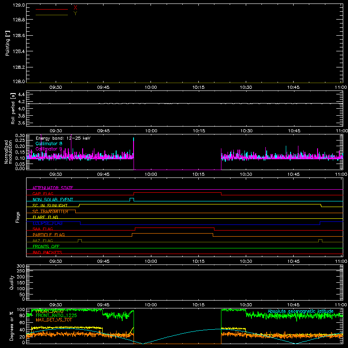Click the 300 tick on Quality axis
The width and height of the screenshot is (348, 348).
tap(20, 266)
